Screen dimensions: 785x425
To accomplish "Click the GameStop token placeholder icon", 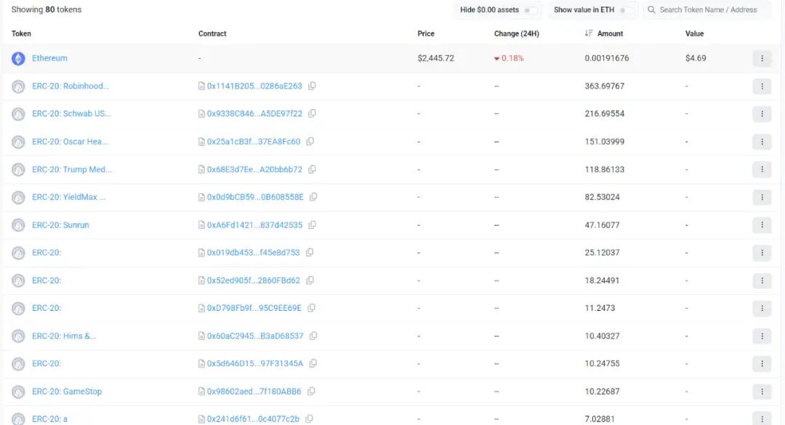I will [x=18, y=392].
